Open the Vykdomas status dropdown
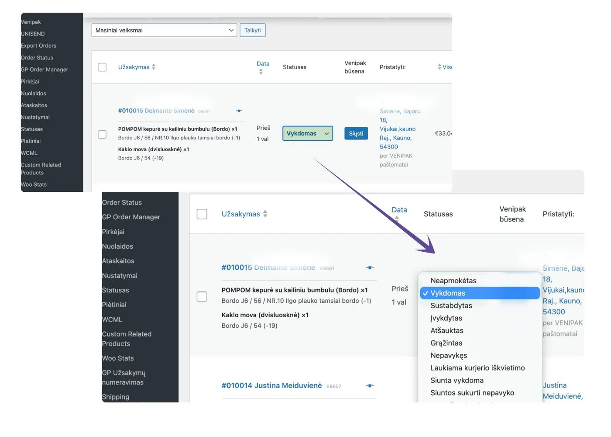 click(x=308, y=133)
